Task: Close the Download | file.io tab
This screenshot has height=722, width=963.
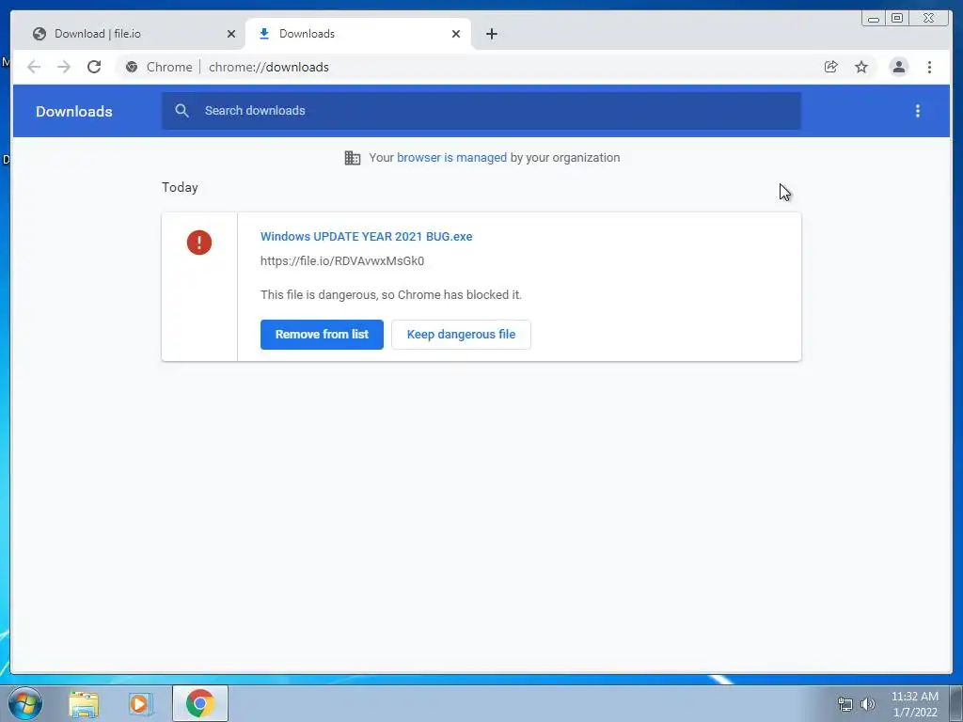Action: 231,34
